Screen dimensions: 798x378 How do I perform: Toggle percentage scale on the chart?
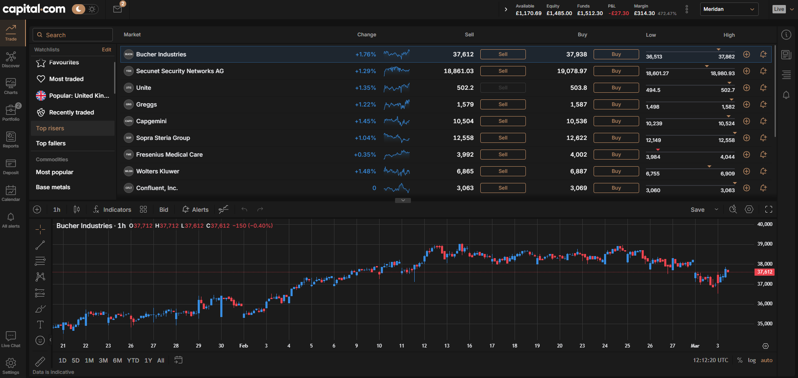(739, 360)
